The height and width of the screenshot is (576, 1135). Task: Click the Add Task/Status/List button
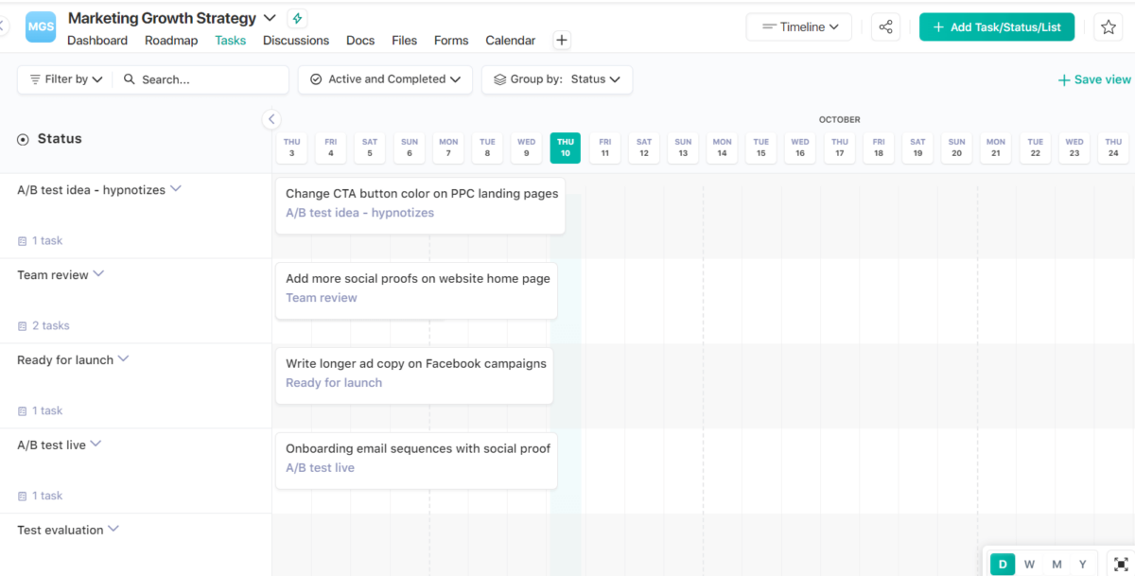(996, 26)
